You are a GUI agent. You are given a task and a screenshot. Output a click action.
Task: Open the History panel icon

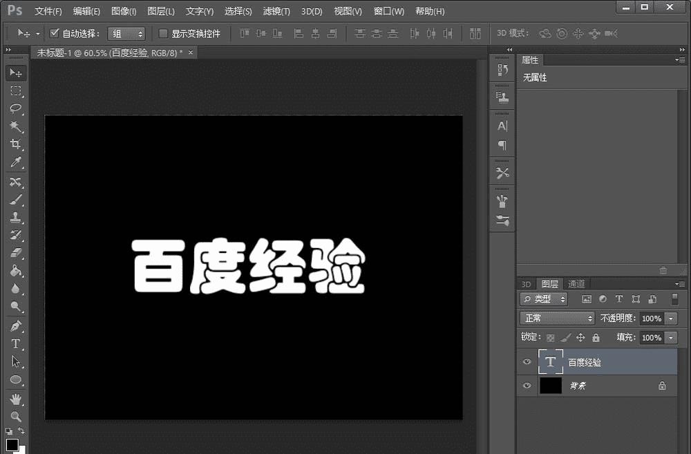(x=502, y=70)
